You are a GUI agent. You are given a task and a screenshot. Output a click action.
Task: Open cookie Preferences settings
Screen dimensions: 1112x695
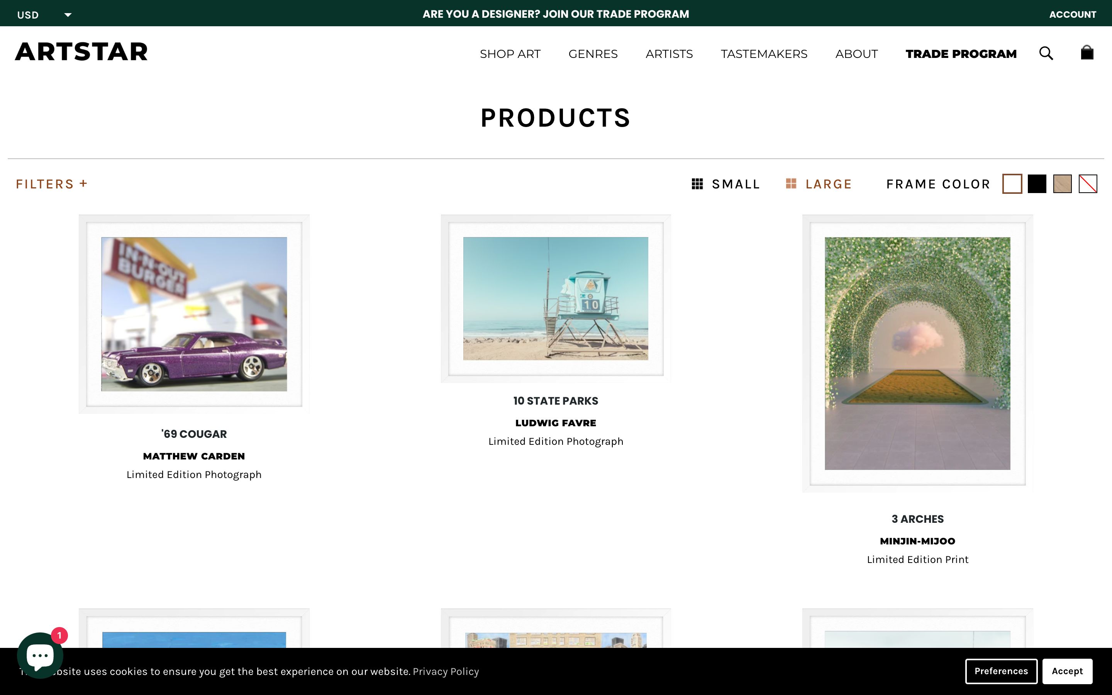[1001, 671]
